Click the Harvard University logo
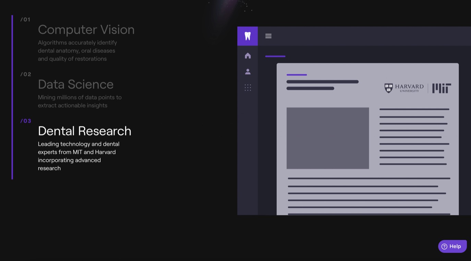Image resolution: width=471 pixels, height=261 pixels. (x=404, y=88)
